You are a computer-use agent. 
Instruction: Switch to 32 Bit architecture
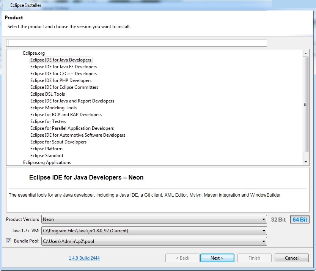(278, 220)
